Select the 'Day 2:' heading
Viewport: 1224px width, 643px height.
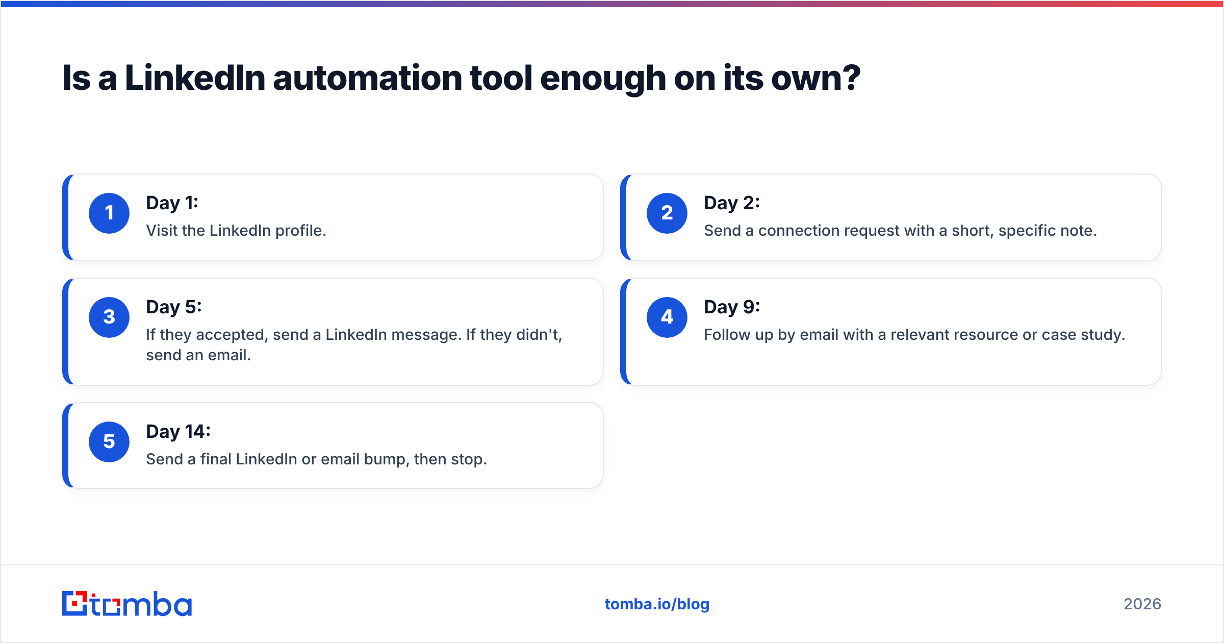[732, 203]
